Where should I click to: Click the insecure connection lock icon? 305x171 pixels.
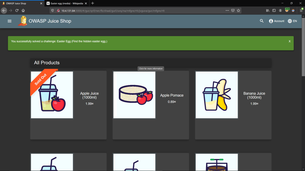pyautogui.click(x=58, y=11)
